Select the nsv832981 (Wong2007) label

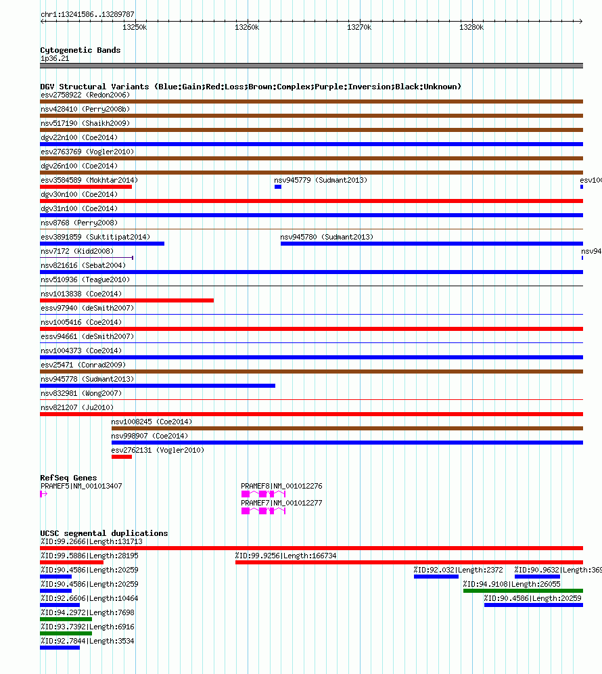pos(81,393)
